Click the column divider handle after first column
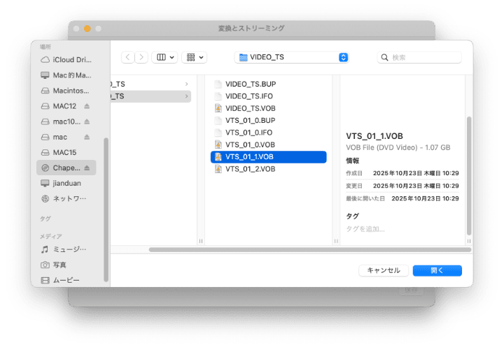504x347 pixels. pos(201,241)
